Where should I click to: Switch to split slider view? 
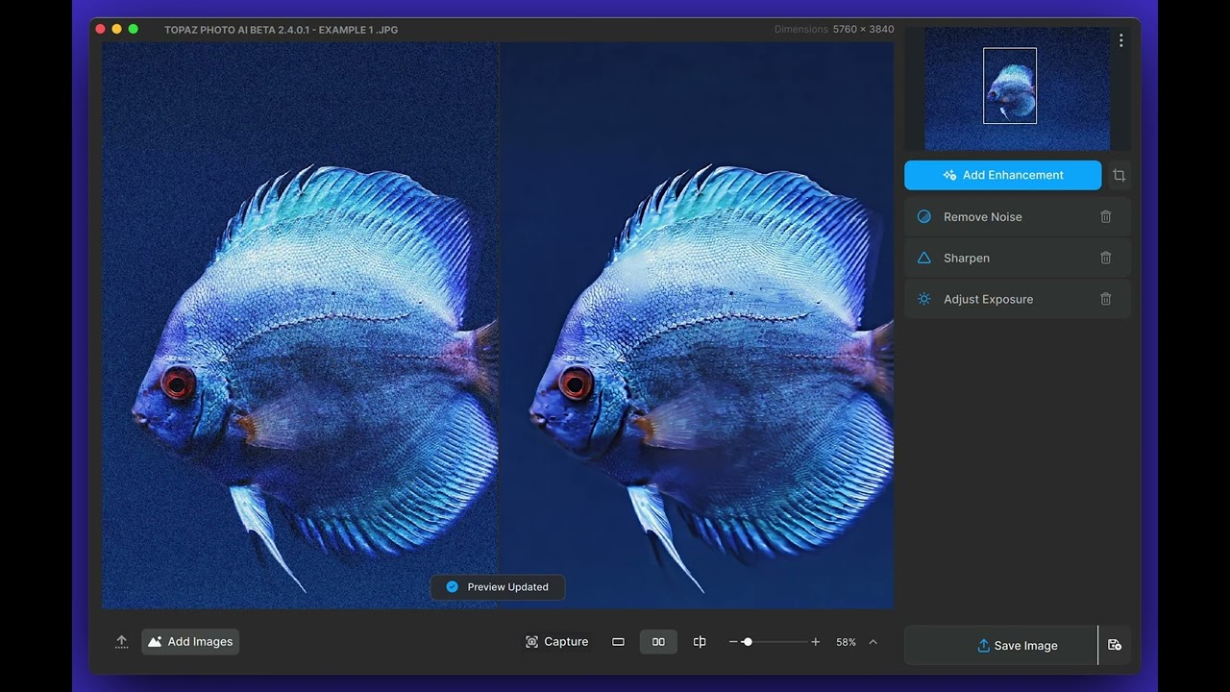(x=700, y=642)
